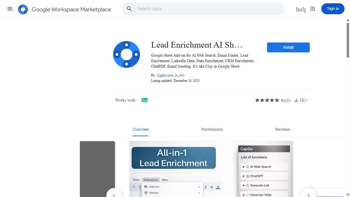Click the previous grey slide thumbnail
The height and width of the screenshot is (197, 350).
click(x=97, y=169)
